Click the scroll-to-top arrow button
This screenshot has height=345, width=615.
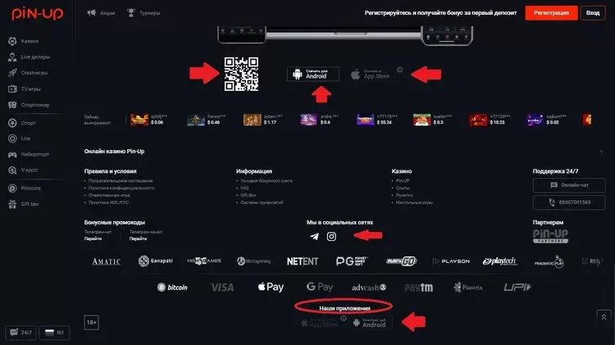[x=604, y=317]
